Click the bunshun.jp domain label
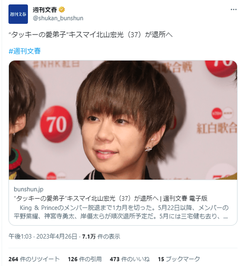Viewport: 244px width, 266px height. (x=29, y=189)
